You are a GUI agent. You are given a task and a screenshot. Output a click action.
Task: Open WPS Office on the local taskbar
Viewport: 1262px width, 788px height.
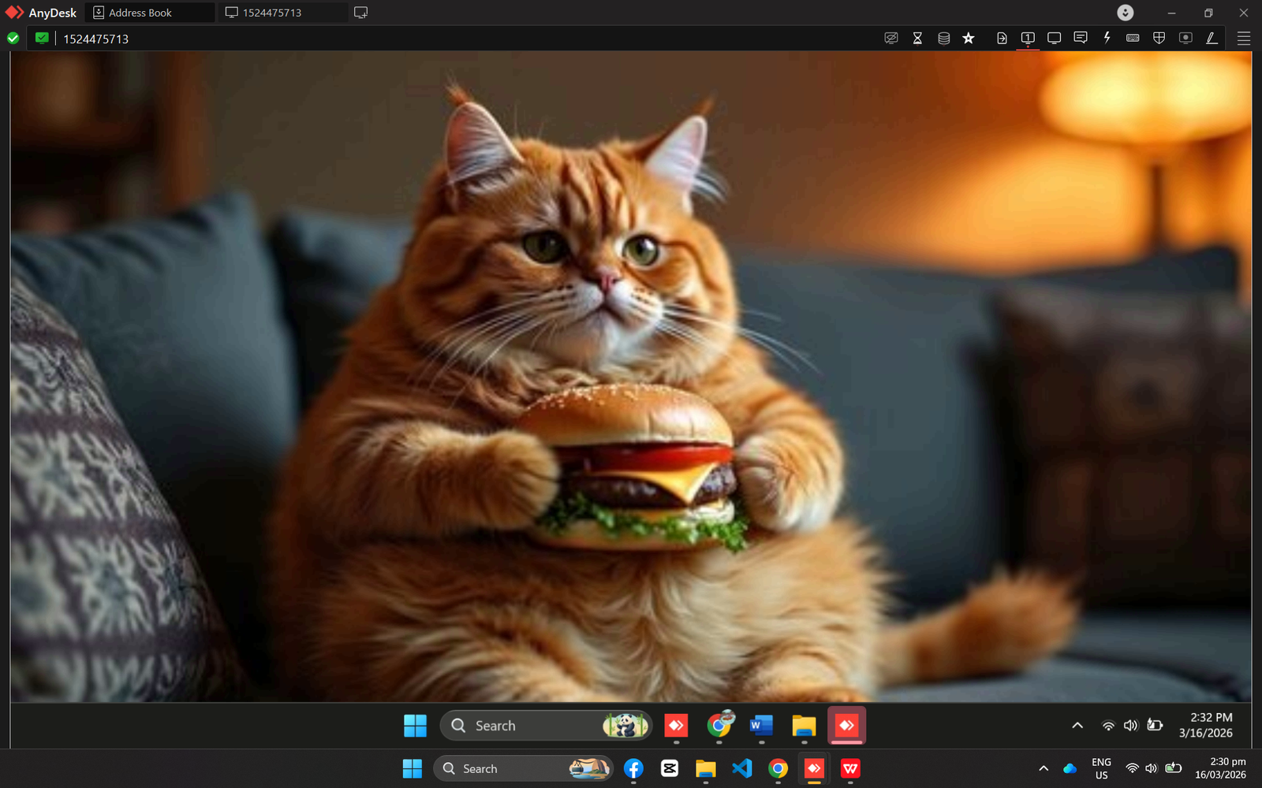coord(850,768)
